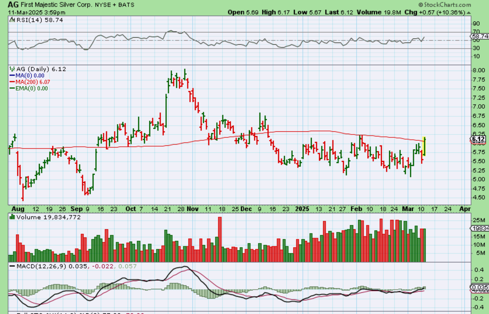Viewport: 489px width, 314px height.
Task: Click the positive 0.2 MACD axis label
Action: (479, 279)
